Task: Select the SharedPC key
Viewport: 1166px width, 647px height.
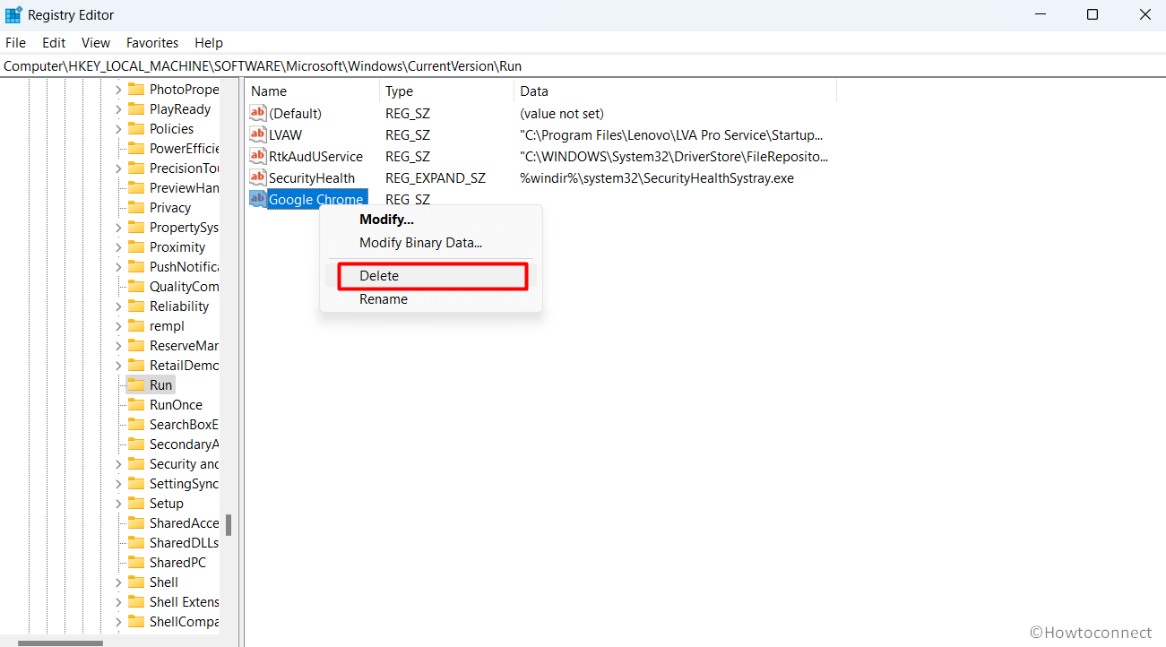Action: (177, 562)
